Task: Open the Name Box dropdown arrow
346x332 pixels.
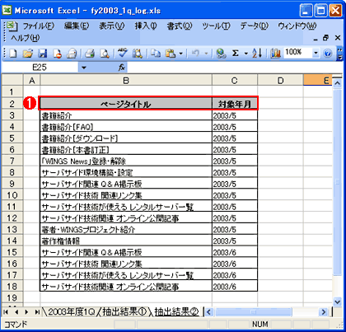Action: [x=84, y=68]
